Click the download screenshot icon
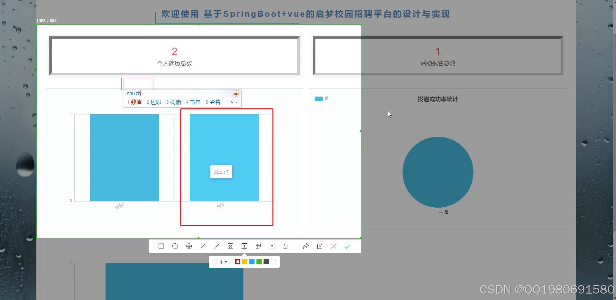616x300 pixels. click(320, 246)
